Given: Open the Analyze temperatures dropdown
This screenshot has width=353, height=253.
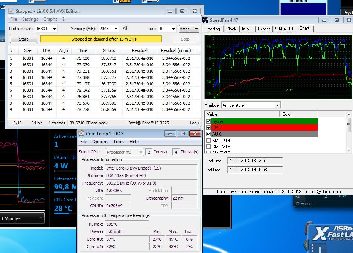Looking at the screenshot, I should click(x=278, y=105).
